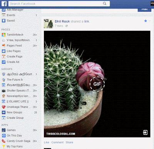Share the cactus GIF post
Viewport: 154px width, 149px height.
(x=69, y=142)
